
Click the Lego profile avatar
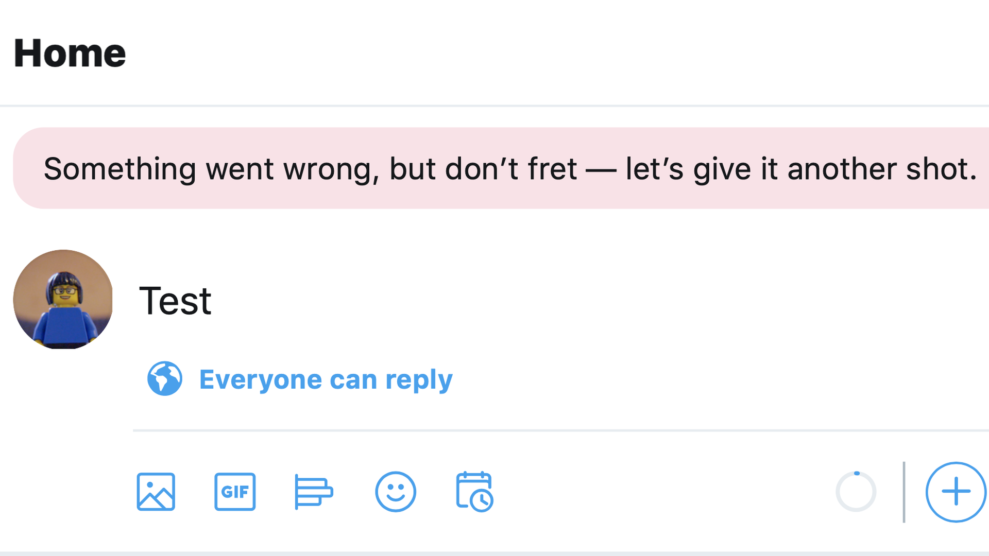tap(63, 300)
